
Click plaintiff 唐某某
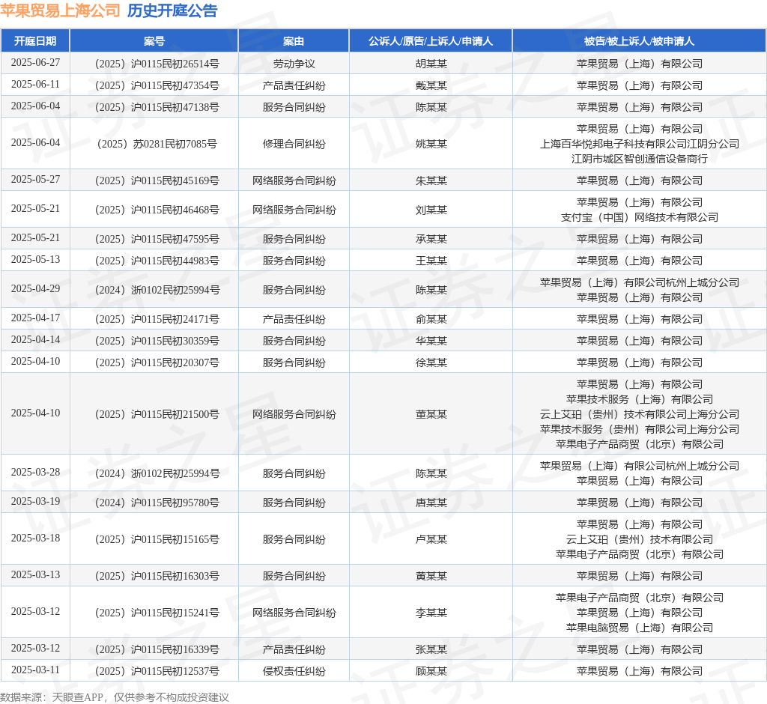[x=431, y=503]
